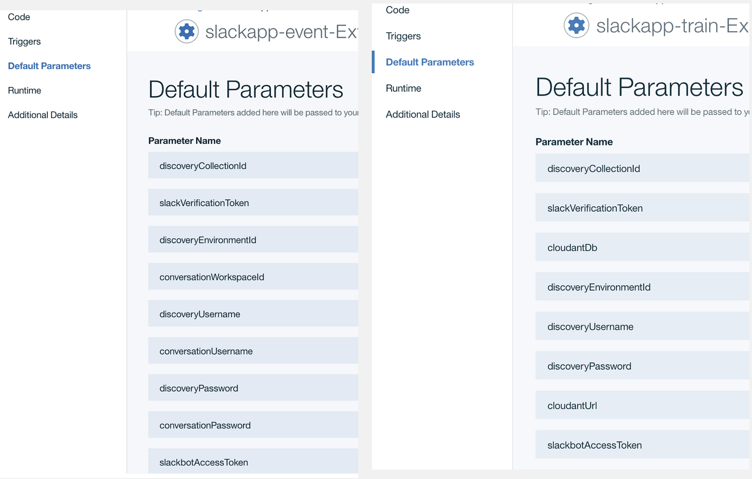Click the gear icon beside slackapp-train-Ex title
The image size is (752, 479).
[x=576, y=25]
